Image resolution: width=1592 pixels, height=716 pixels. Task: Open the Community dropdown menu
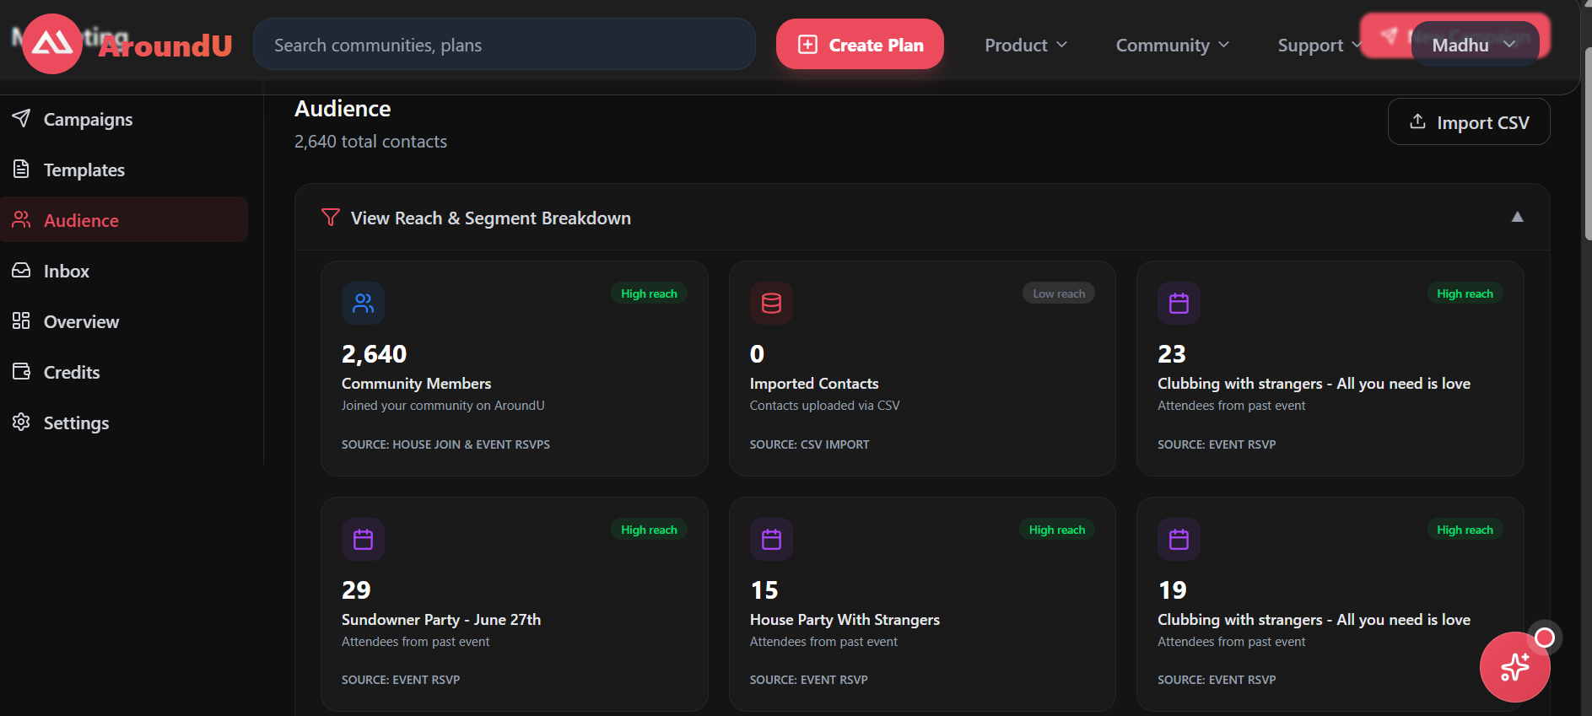tap(1172, 45)
